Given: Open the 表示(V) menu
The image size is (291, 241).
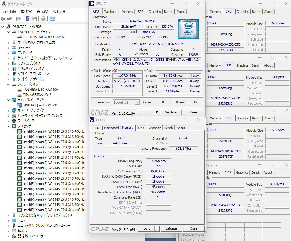Looking at the screenshot, I should 43,12.
